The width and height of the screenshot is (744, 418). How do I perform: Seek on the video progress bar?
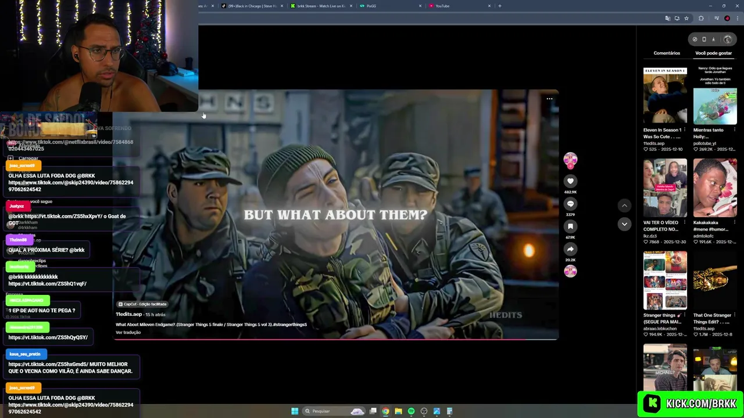335,339
